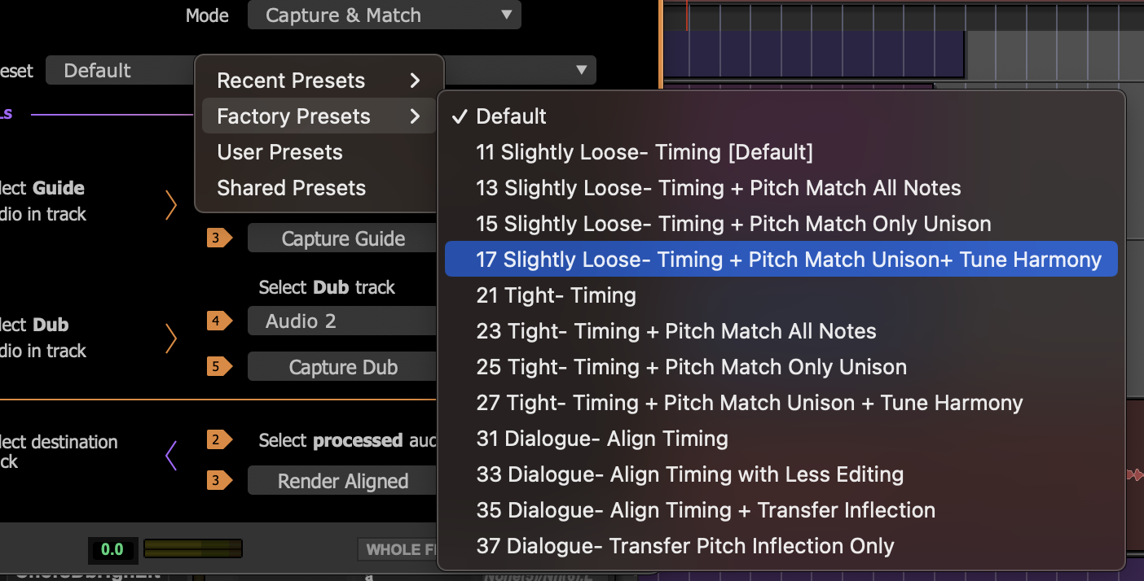Screen dimensions: 1144x581
Task: Click the orange step 3 Capture Guide badge
Action: (x=218, y=238)
